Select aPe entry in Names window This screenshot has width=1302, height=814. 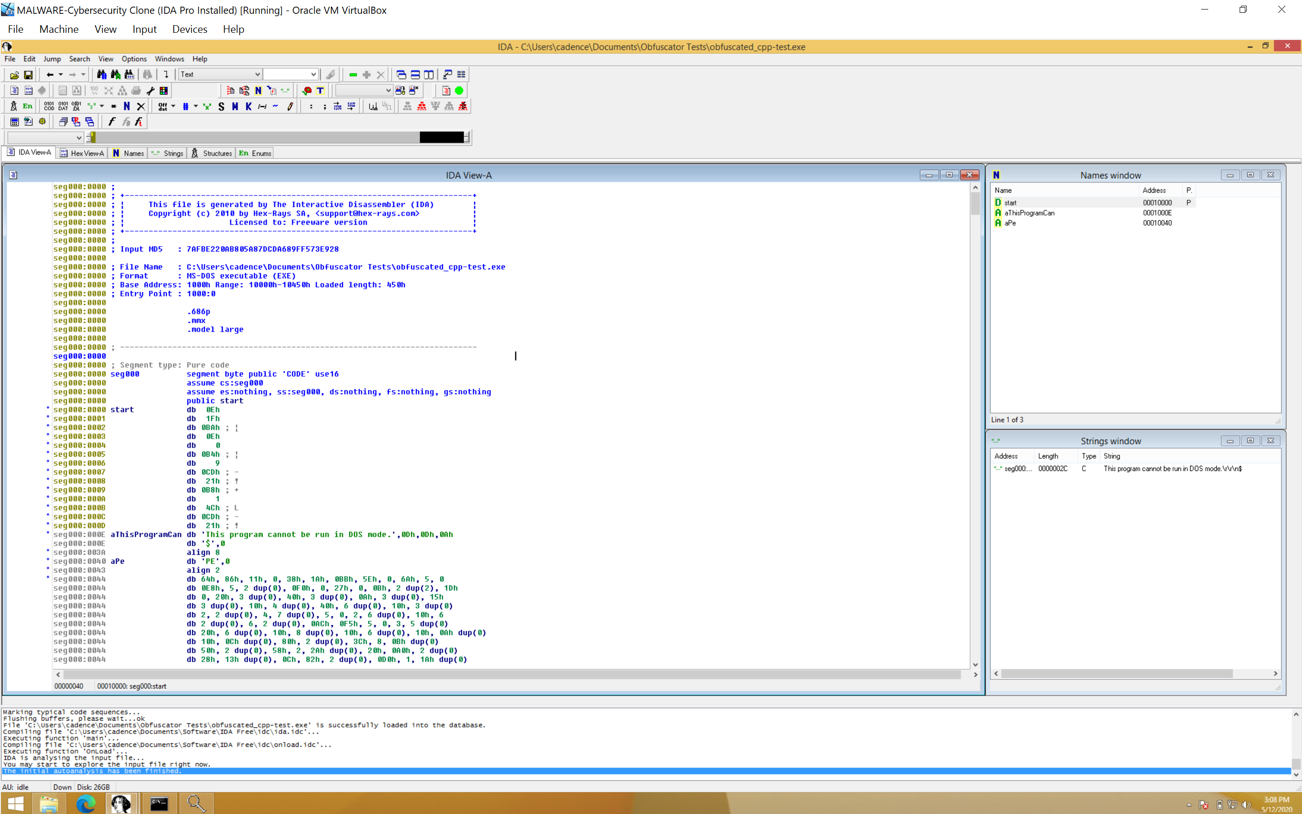[x=1010, y=223]
